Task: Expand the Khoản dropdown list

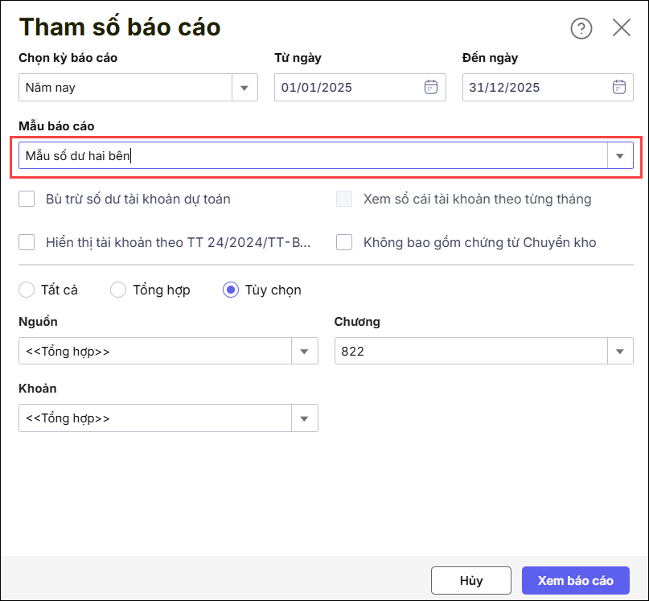Action: click(x=304, y=418)
